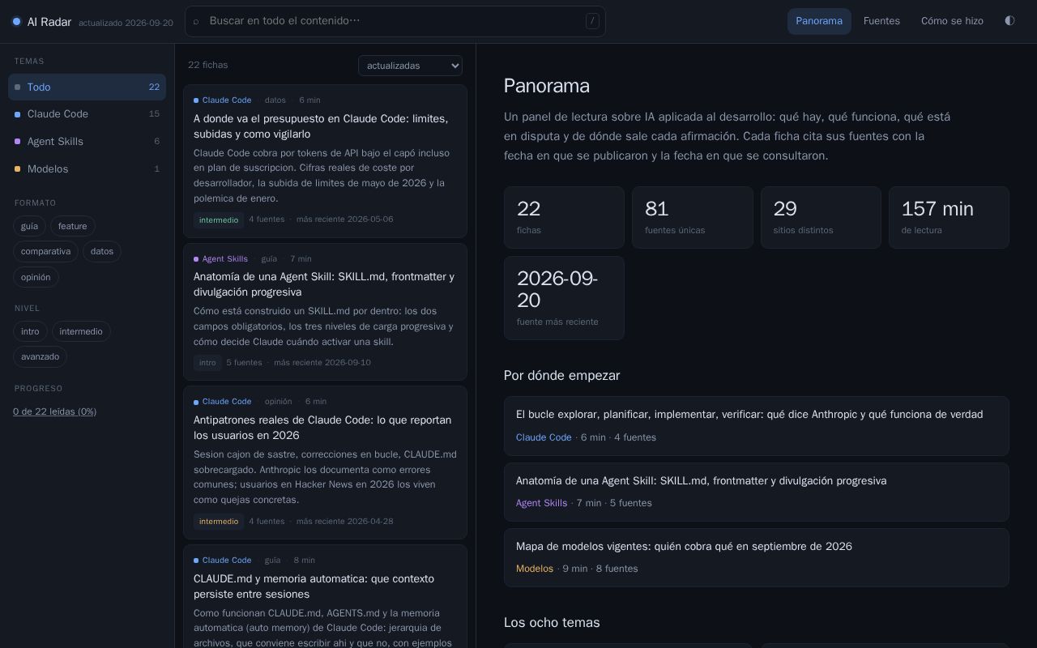Screen dimensions: 1037x648
Task: Open the Panorama tab
Action: [819, 21]
